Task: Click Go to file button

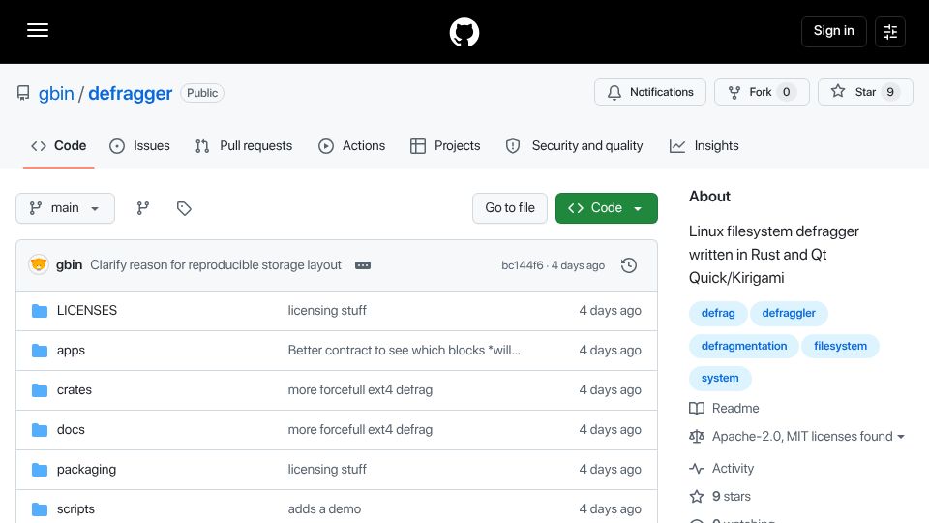Action: [x=510, y=208]
